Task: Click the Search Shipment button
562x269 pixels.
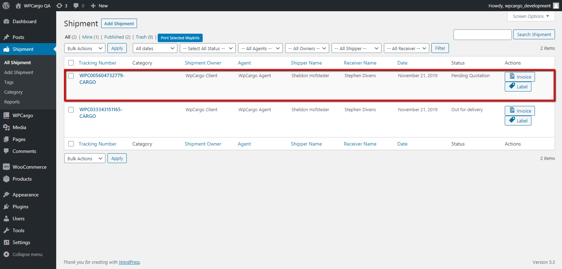Action: 534,34
